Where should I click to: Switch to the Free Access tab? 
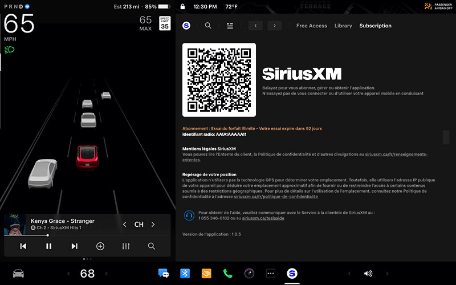[x=311, y=26]
